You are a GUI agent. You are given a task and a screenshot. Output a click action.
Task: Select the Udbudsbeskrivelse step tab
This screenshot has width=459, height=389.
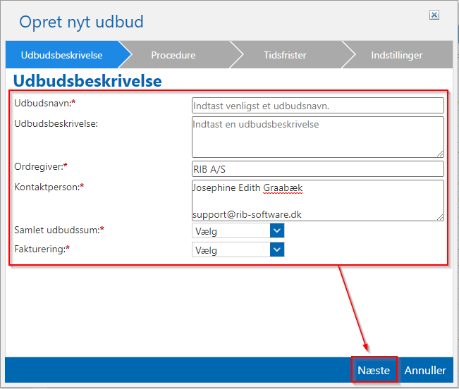[62, 55]
